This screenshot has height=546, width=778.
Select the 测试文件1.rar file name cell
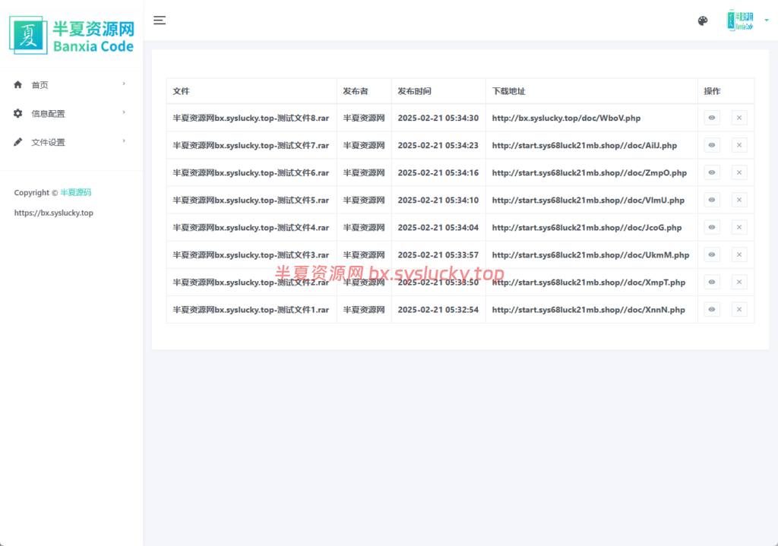[251, 309]
